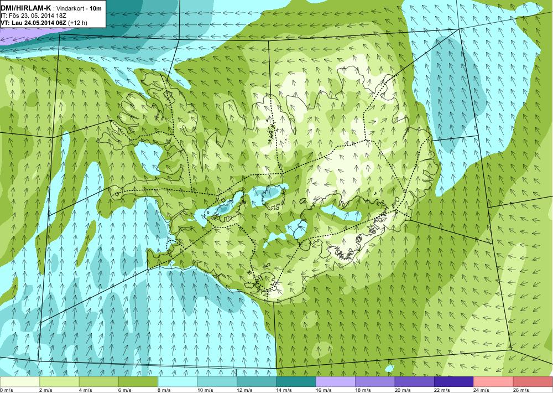The image size is (553, 393).
Task: Select the coral red 26+ m/s legend swatch
Action: tap(533, 382)
